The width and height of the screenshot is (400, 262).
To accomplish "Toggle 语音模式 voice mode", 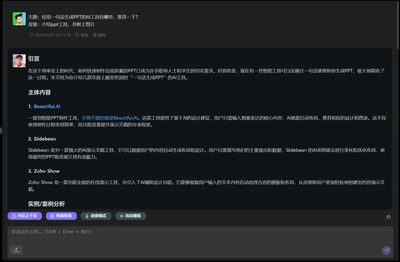I will (96, 216).
